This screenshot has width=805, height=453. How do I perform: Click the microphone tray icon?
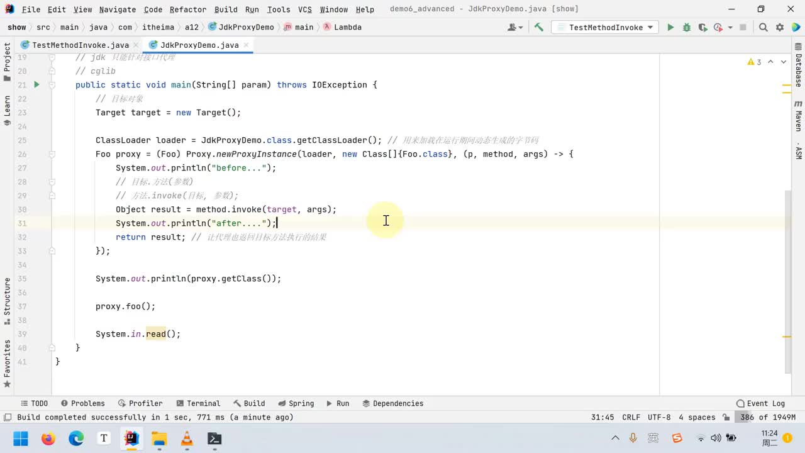click(633, 438)
